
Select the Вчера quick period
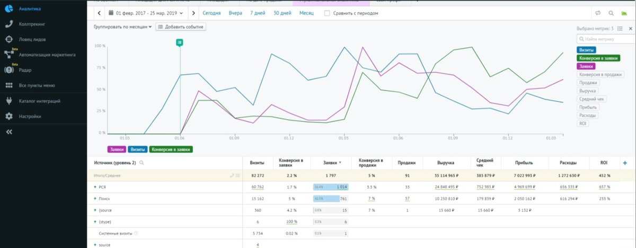[x=235, y=13]
